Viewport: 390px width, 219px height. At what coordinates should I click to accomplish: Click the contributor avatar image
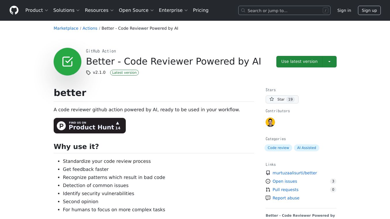click(x=270, y=122)
